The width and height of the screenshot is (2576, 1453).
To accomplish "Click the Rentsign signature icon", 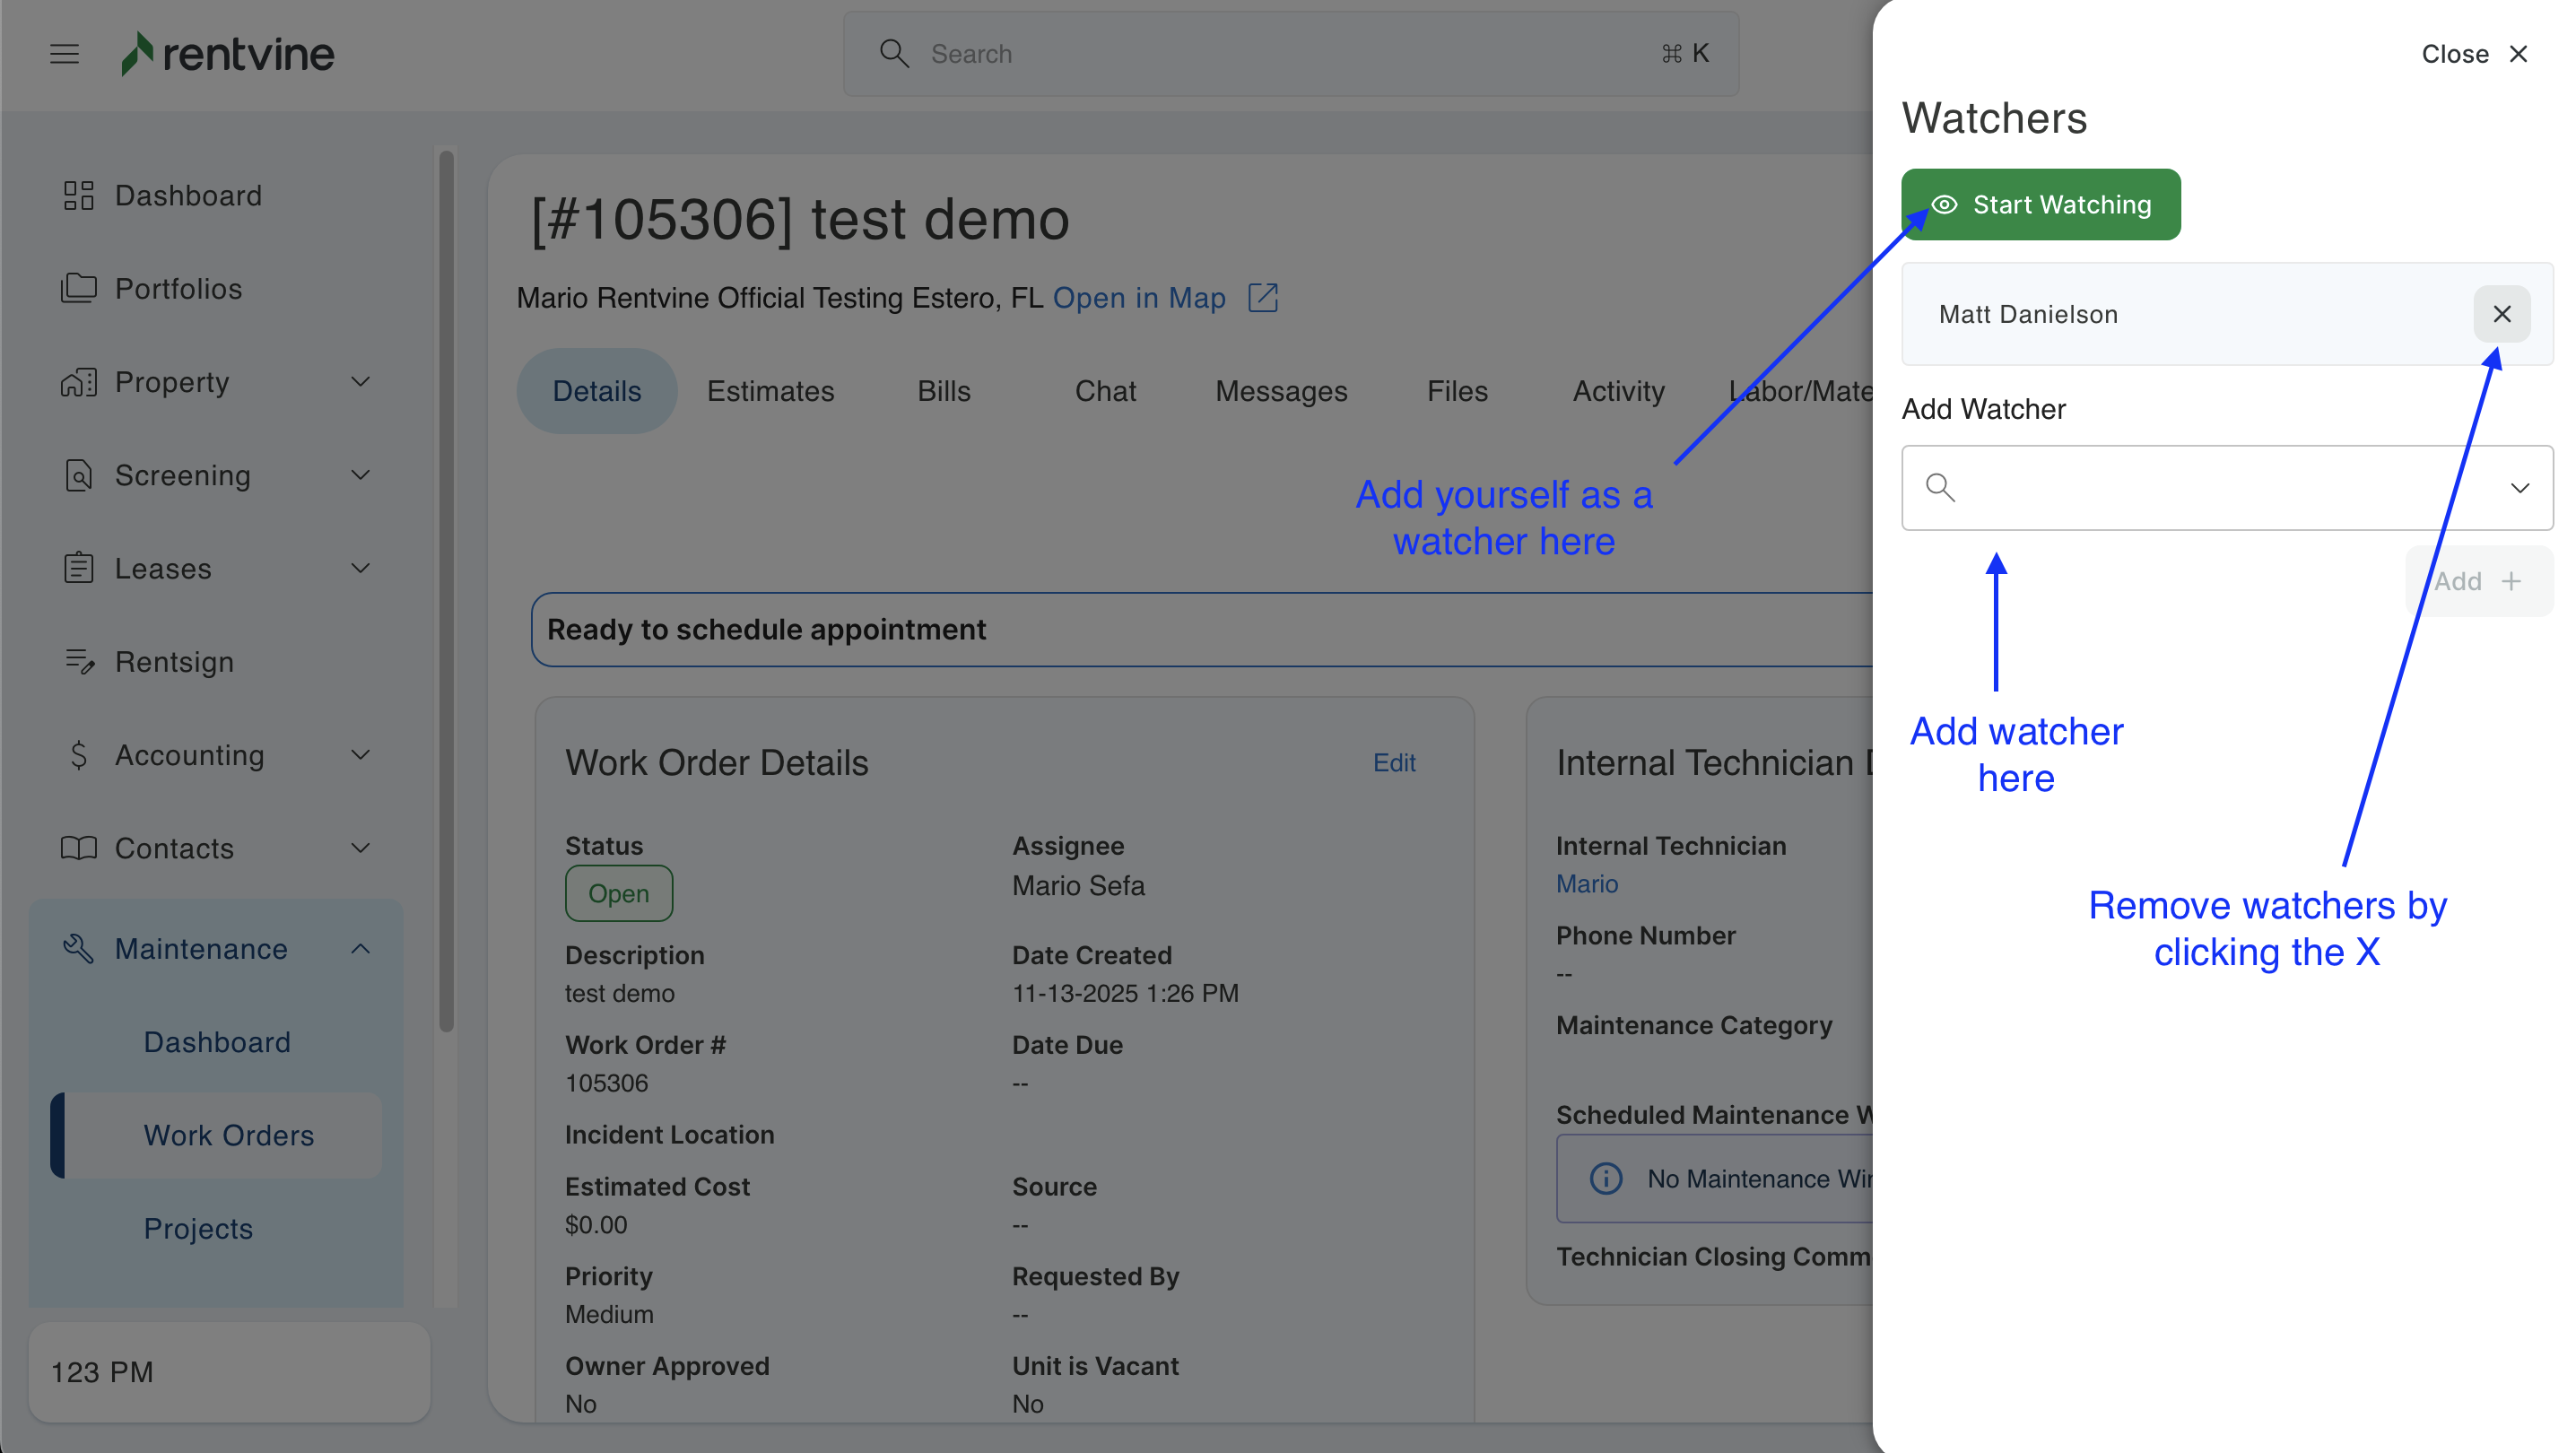I will [x=78, y=661].
